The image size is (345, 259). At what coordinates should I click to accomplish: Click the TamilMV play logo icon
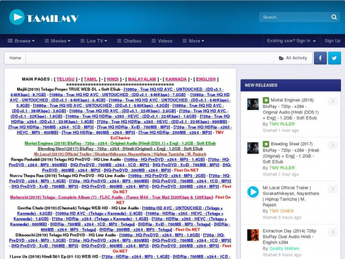(17, 17)
